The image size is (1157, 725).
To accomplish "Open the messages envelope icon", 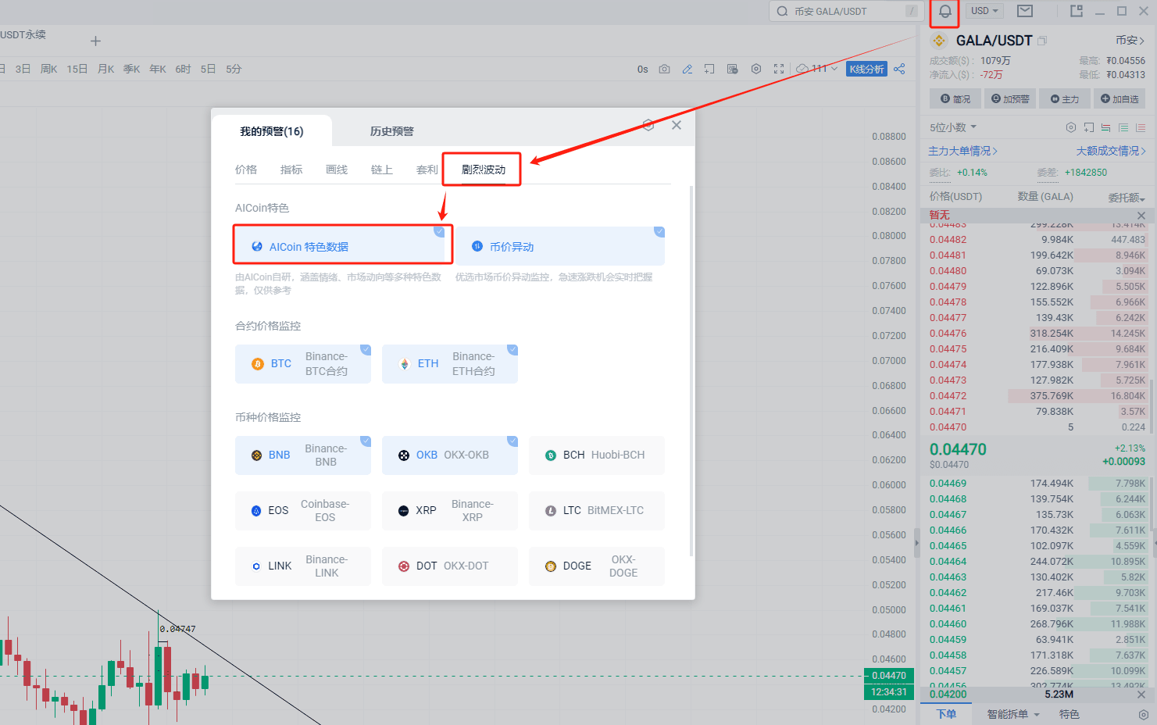I will tap(1025, 11).
